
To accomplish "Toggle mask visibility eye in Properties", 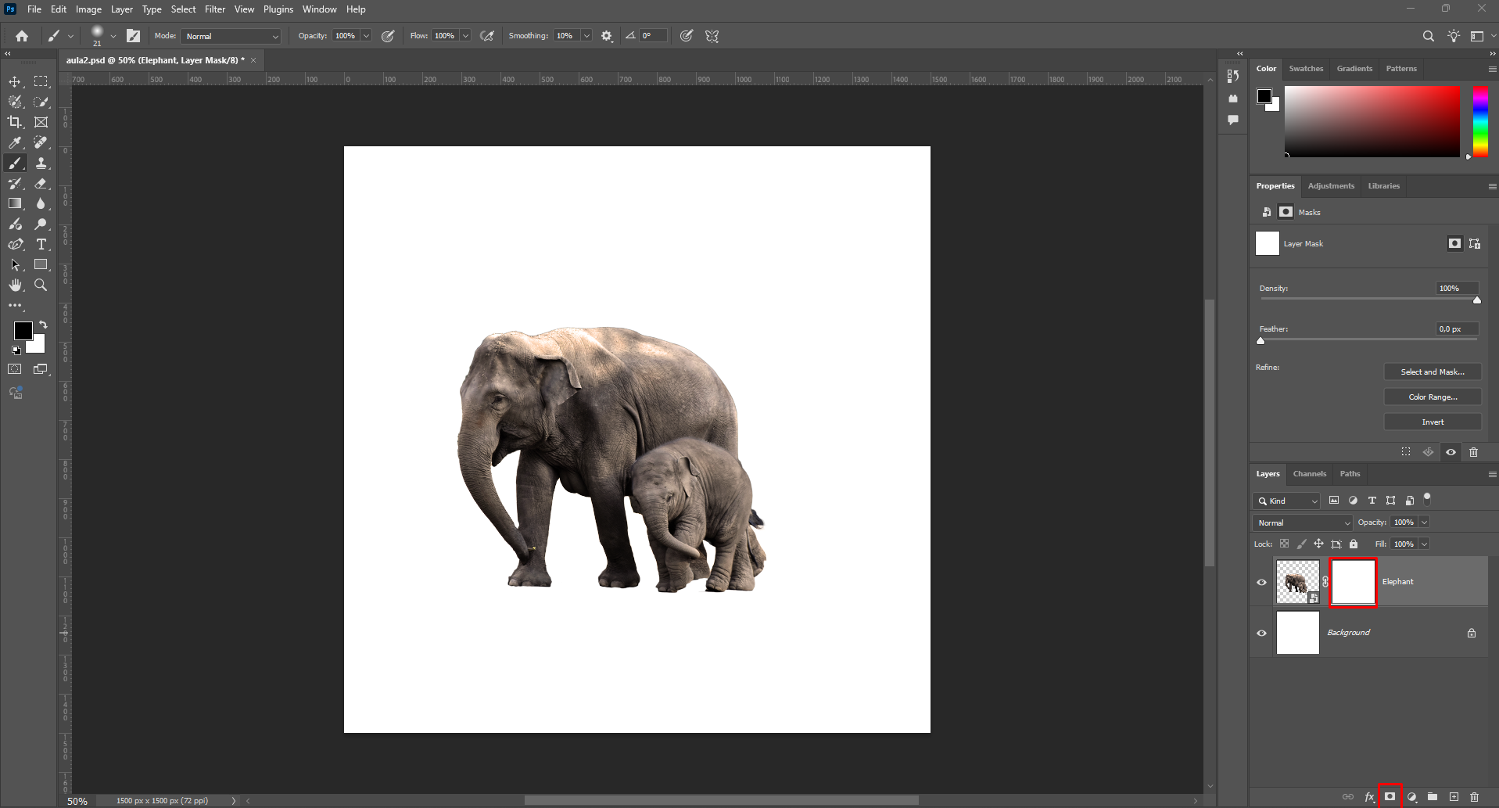I will click(x=1451, y=452).
